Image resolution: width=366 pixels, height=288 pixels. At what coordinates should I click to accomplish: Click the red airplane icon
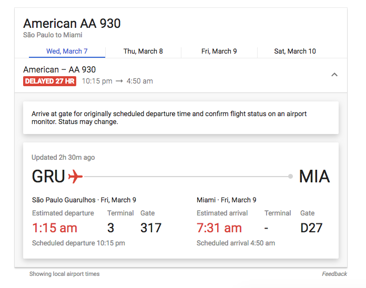click(x=76, y=177)
